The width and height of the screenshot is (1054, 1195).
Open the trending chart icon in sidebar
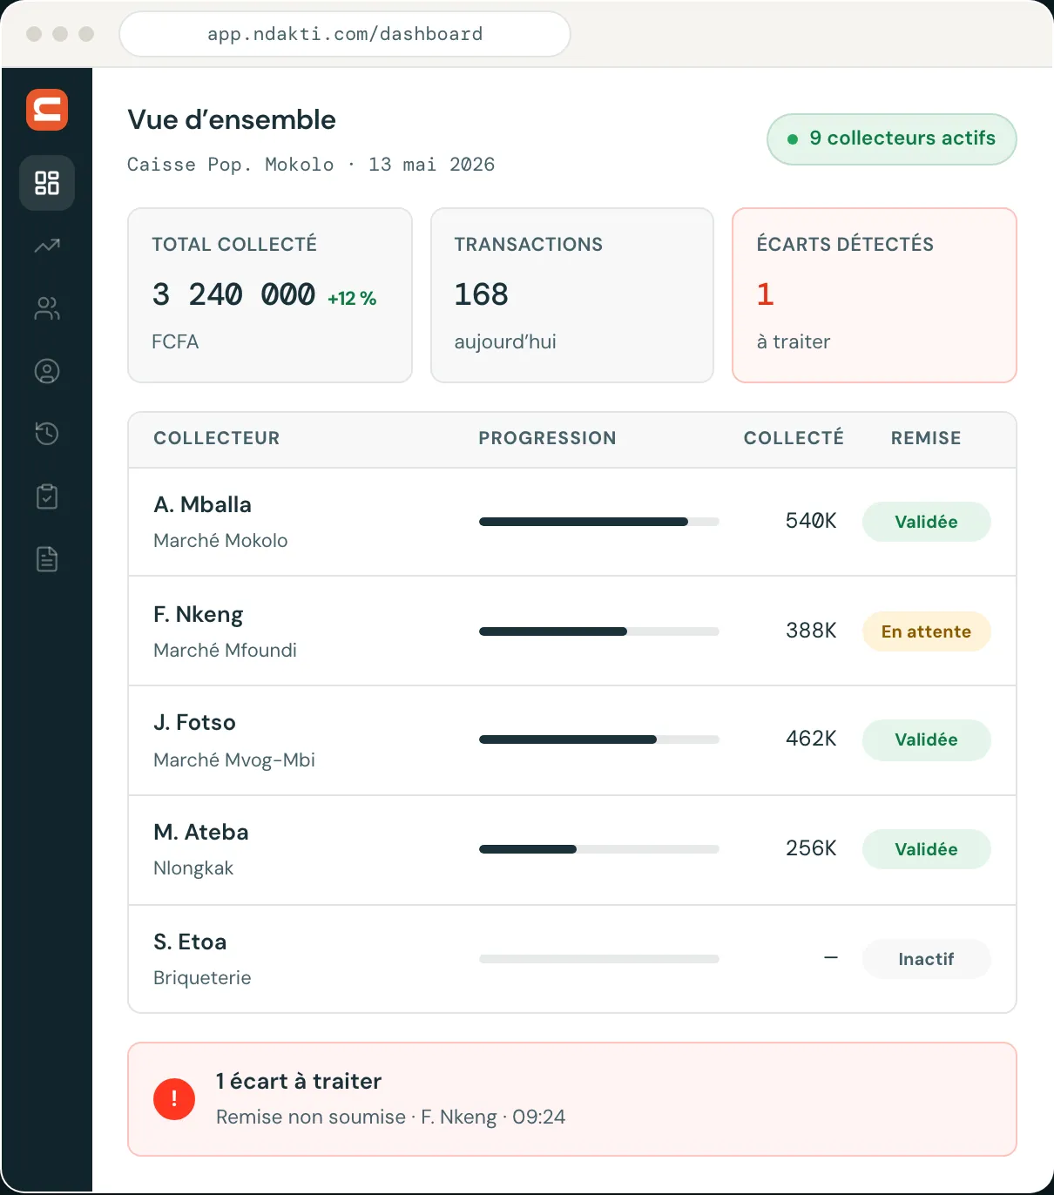pos(47,246)
